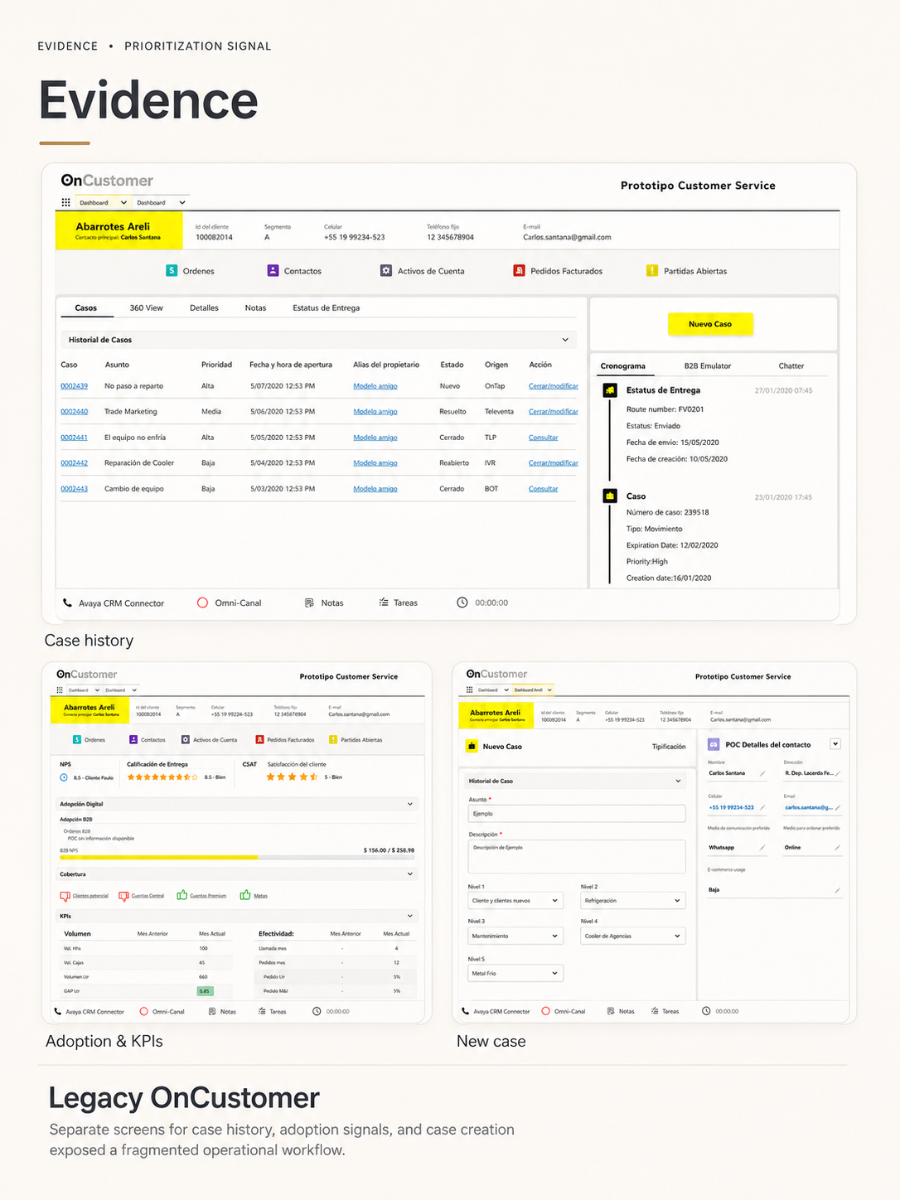Click the Activos de Cuenta gear icon in Case history screen

pyautogui.click(x=386, y=270)
